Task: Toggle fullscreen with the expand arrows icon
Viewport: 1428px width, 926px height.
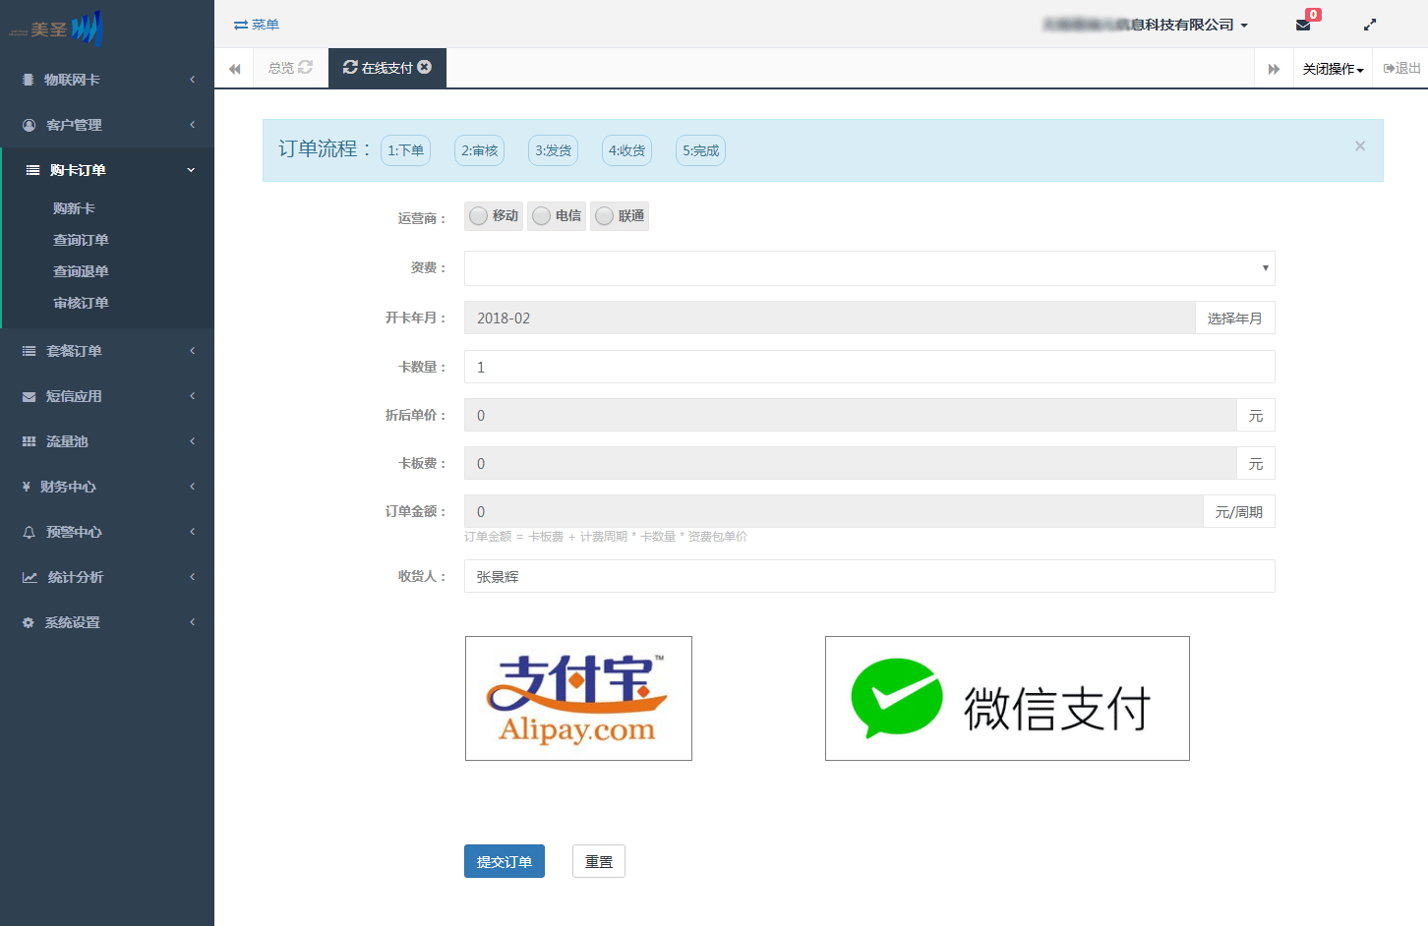Action: pyautogui.click(x=1369, y=25)
